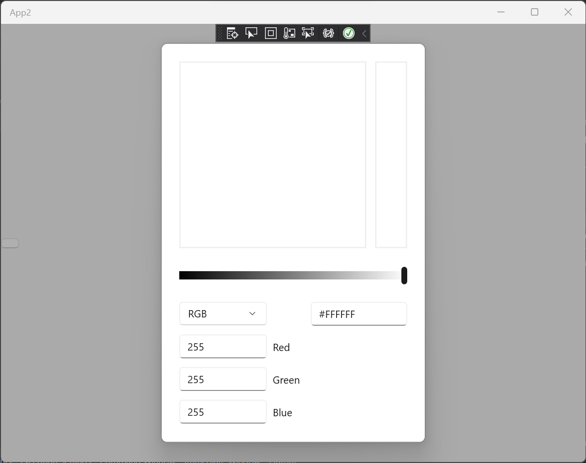Image resolution: width=586 pixels, height=463 pixels.
Task: Open the Live Visual Tree from the debug toolbar
Action: tap(232, 33)
